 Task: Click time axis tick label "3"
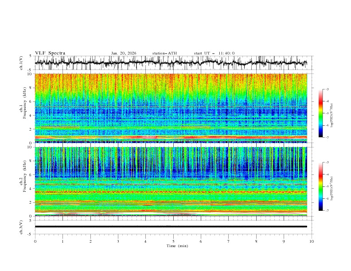coord(118,241)
